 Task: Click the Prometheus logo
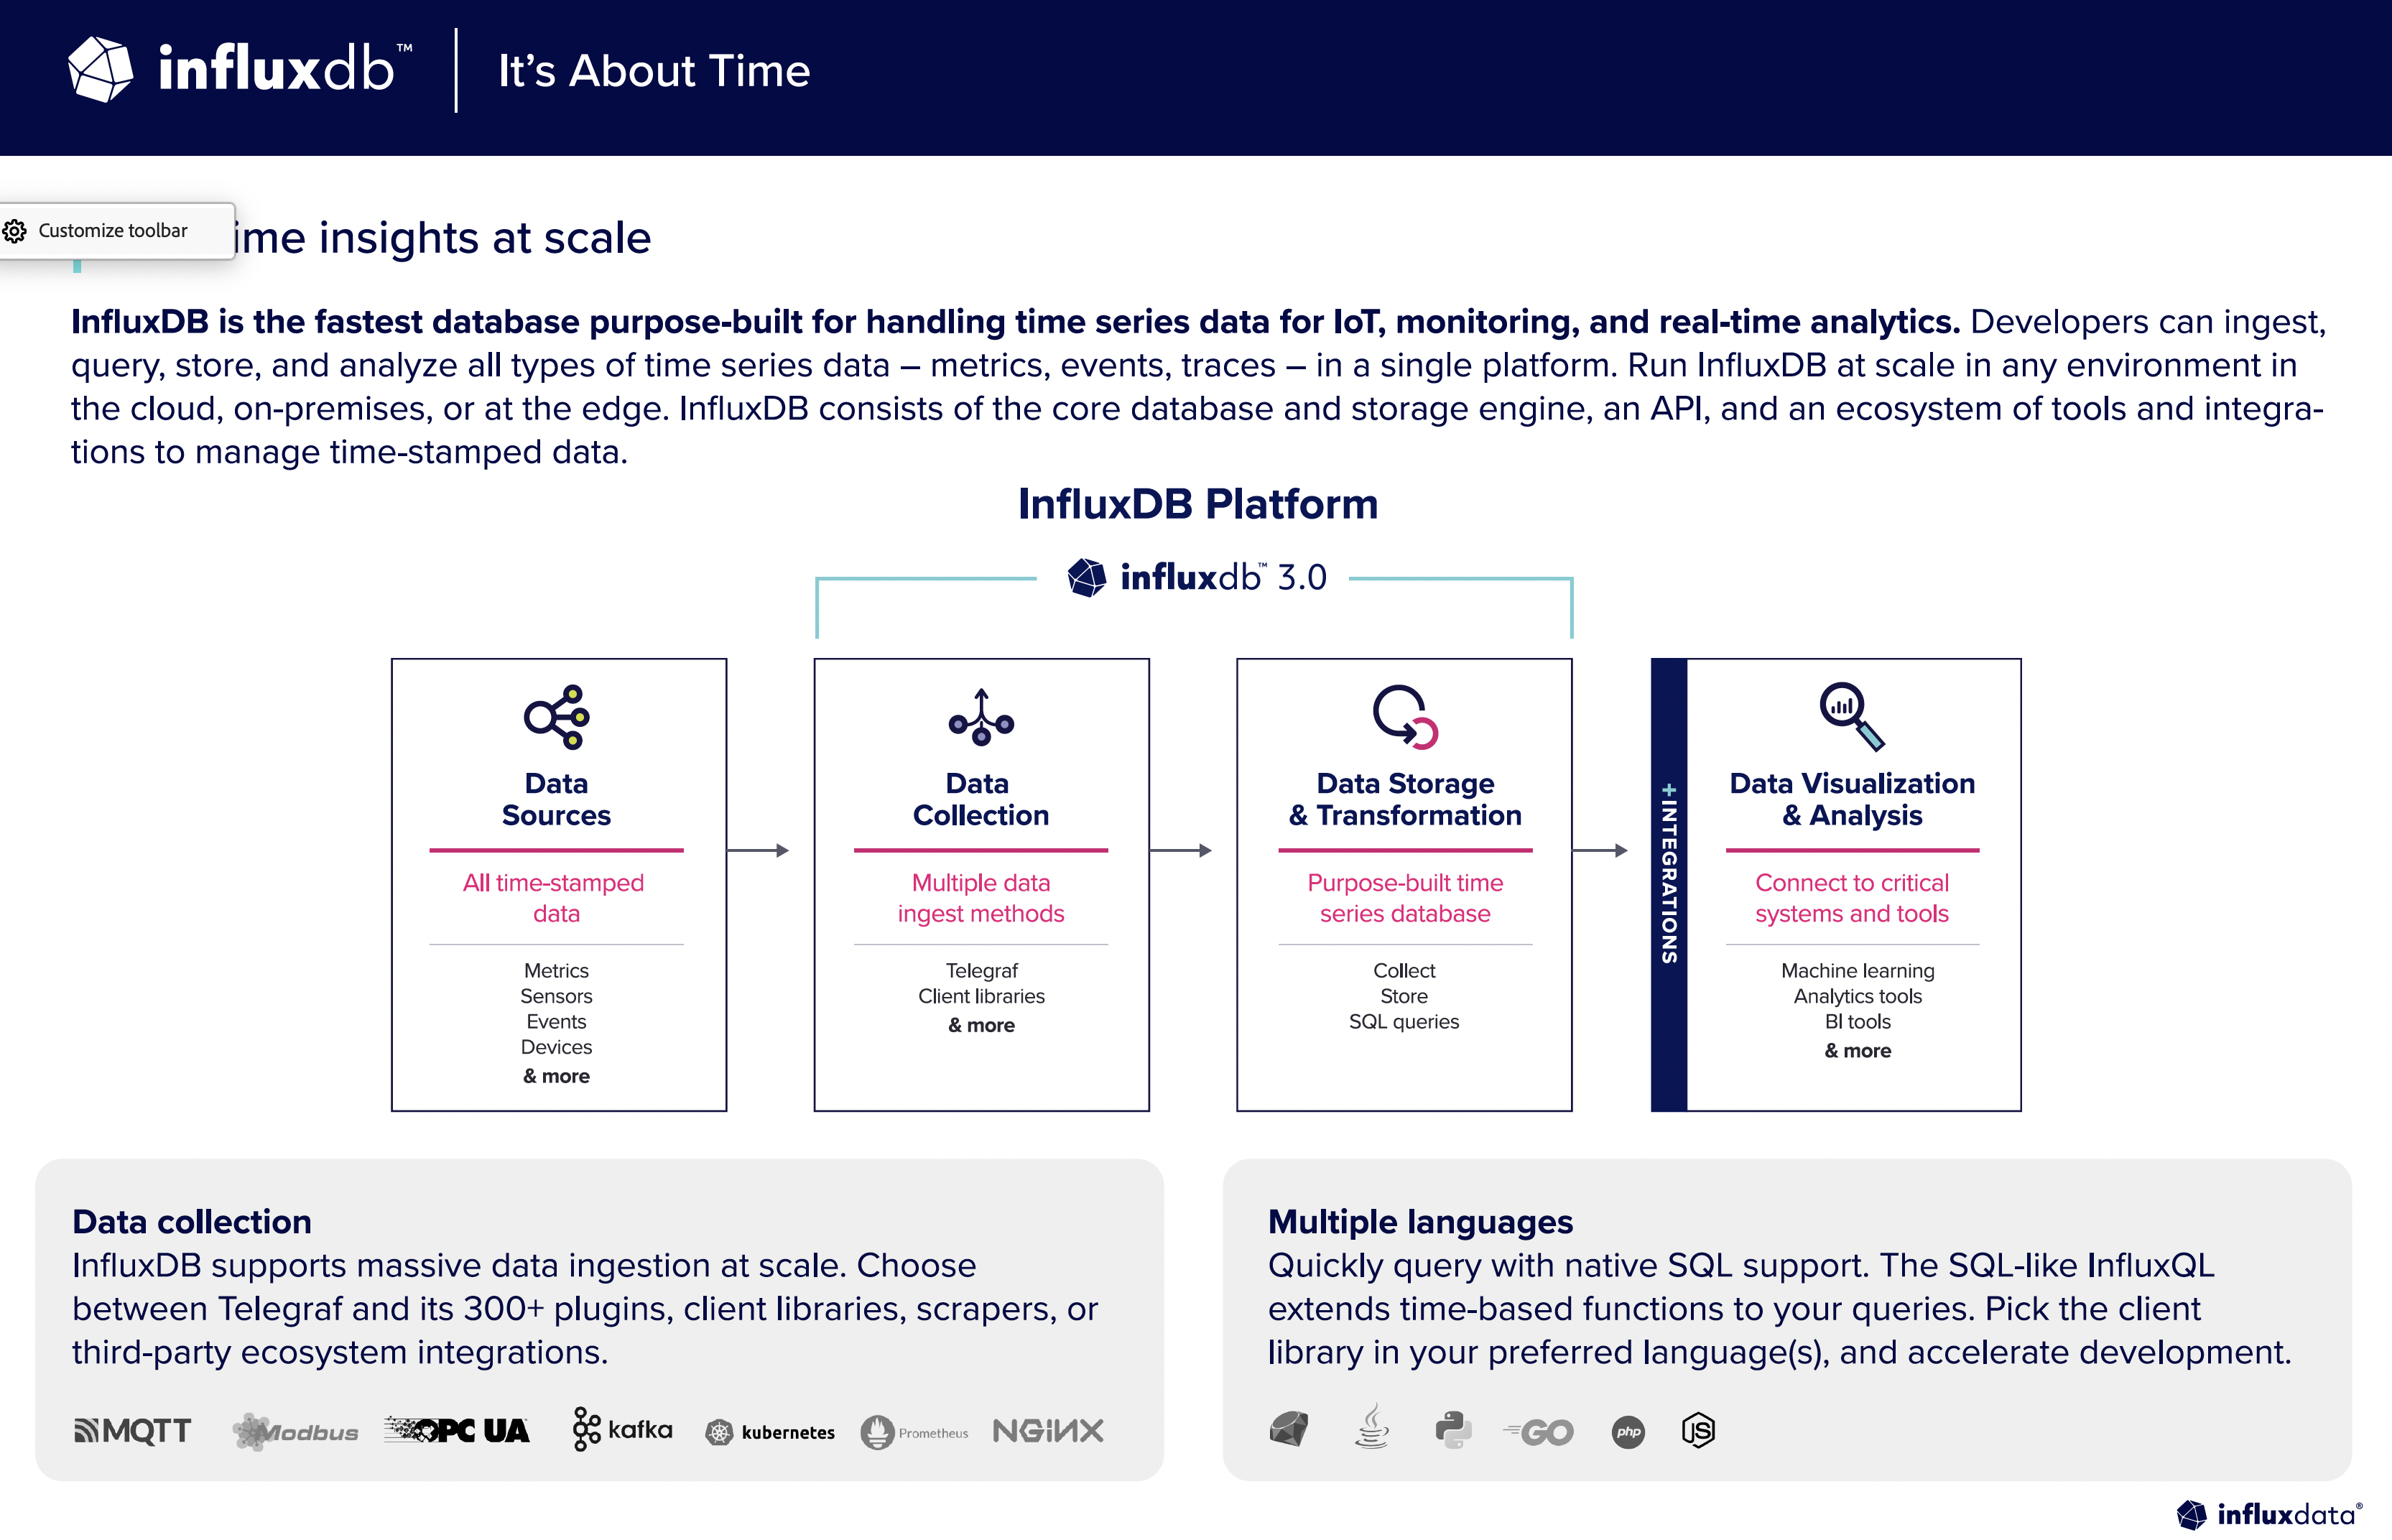click(x=915, y=1432)
